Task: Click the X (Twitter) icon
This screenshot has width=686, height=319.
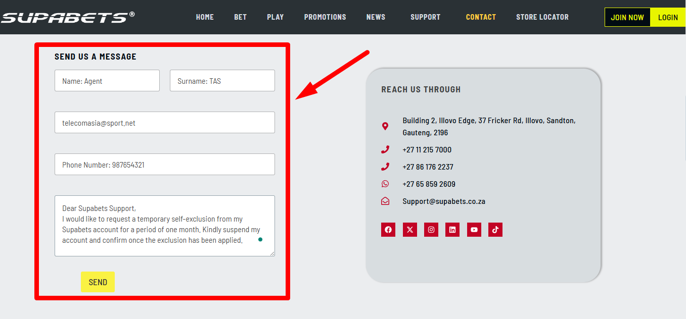Action: tap(409, 230)
